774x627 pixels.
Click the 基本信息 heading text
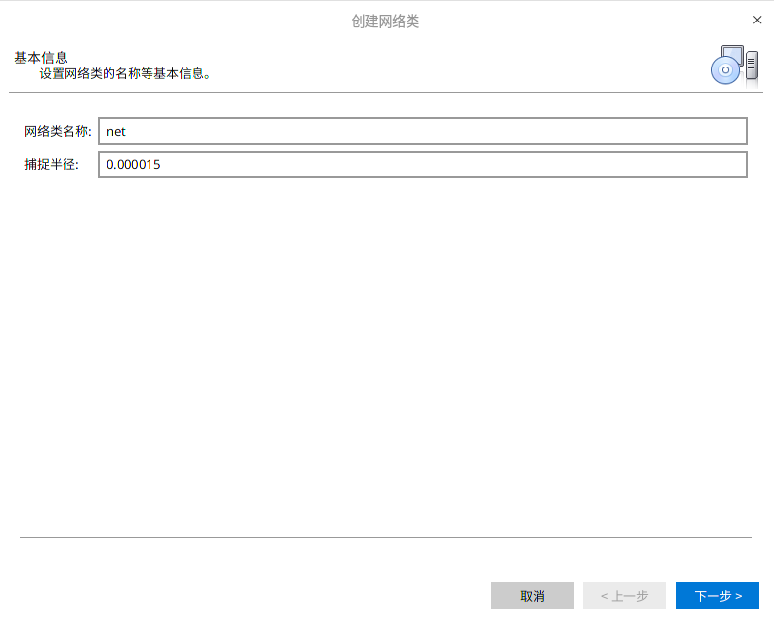click(x=41, y=58)
